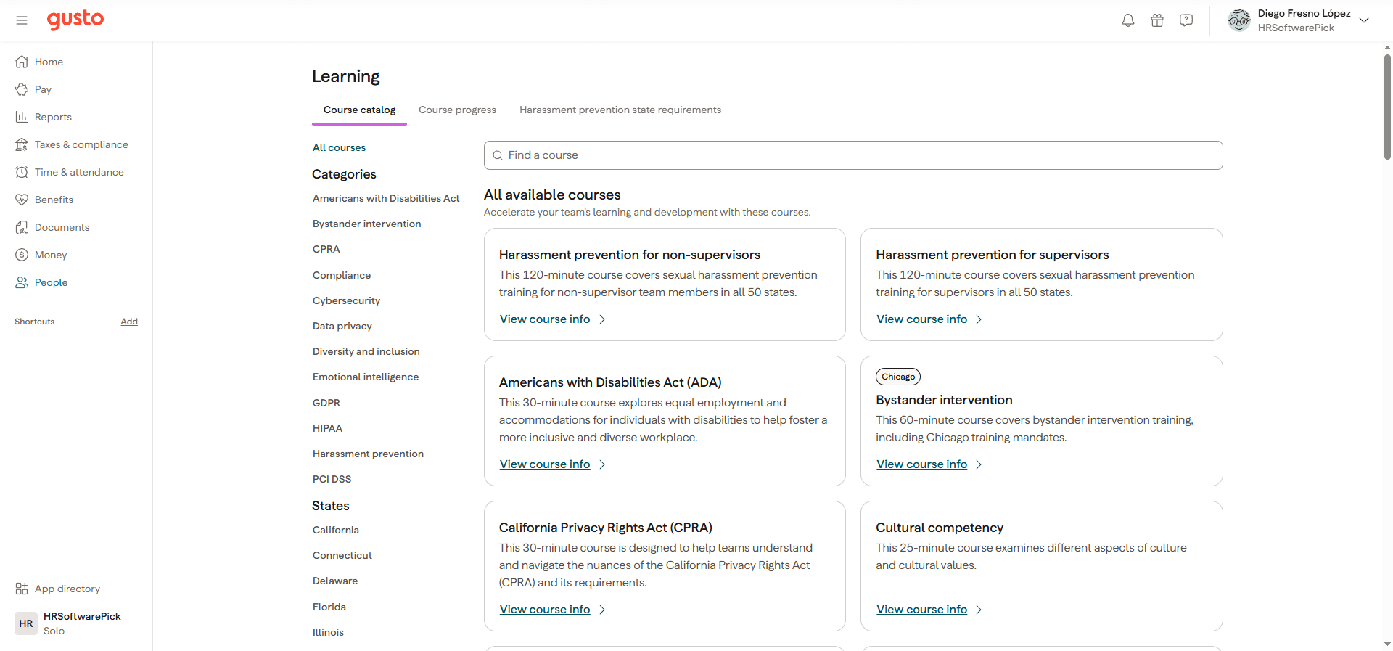This screenshot has height=651, width=1393.
Task: Open the hamburger navigation menu
Action: 22,20
